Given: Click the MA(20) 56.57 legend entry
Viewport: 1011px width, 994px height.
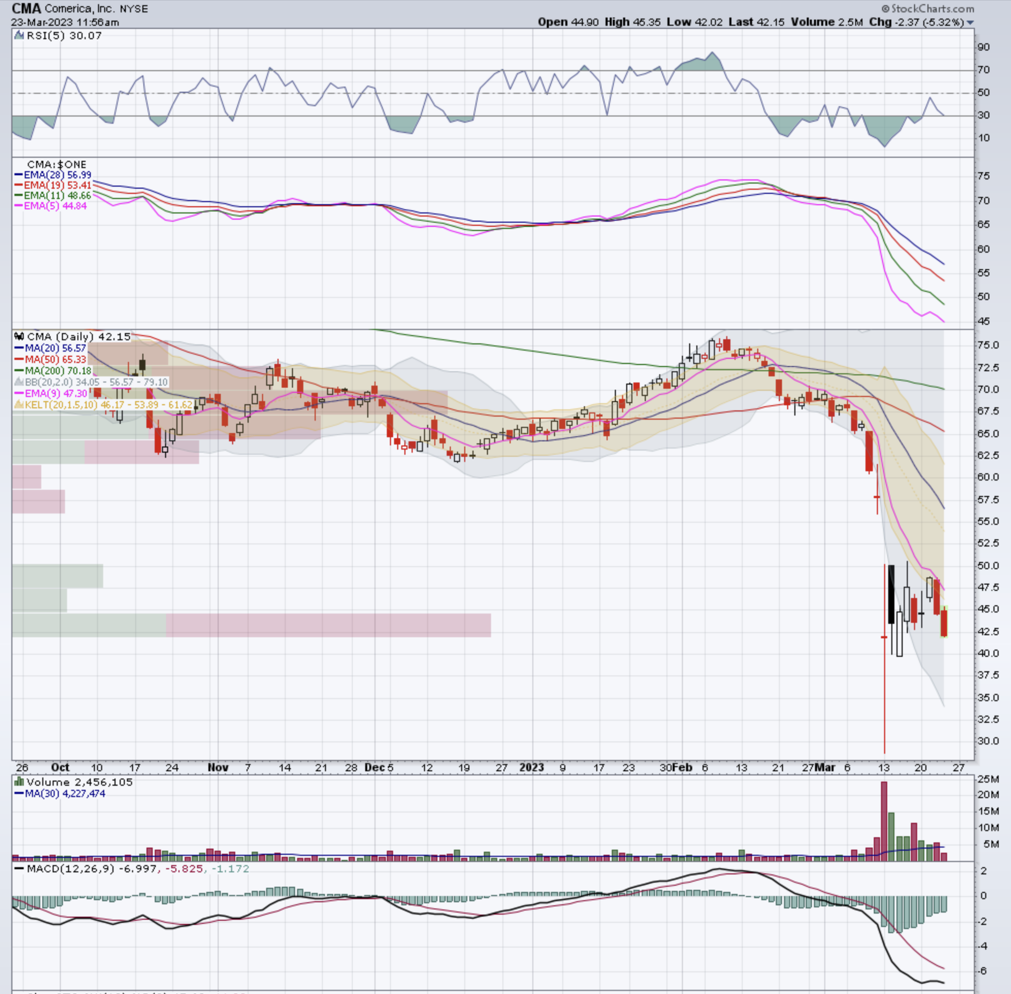Looking at the screenshot, I should [50, 347].
